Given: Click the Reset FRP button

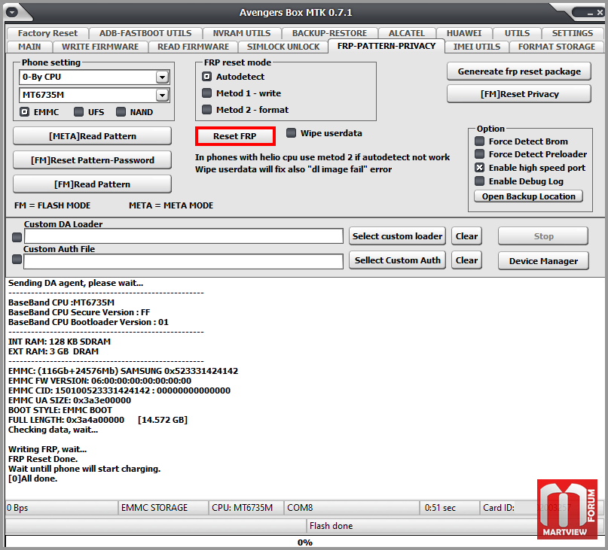Looking at the screenshot, I should click(x=235, y=136).
